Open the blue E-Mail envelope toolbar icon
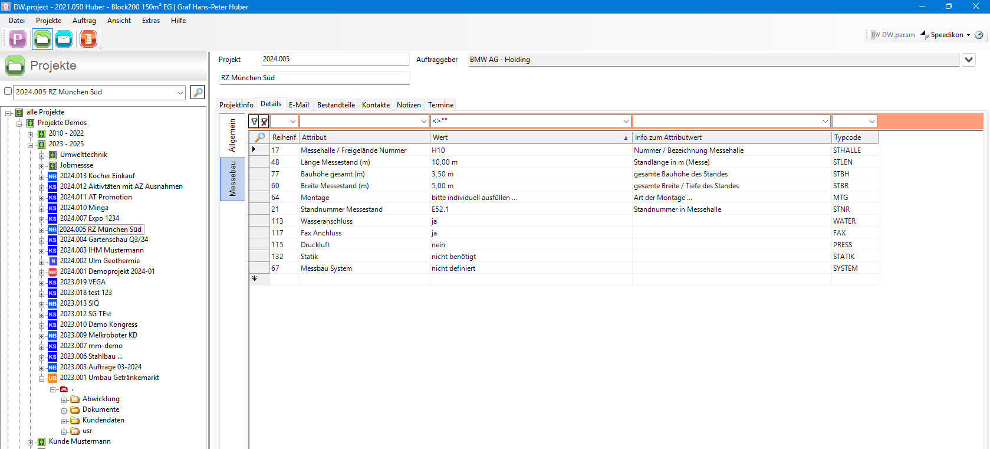The height and width of the screenshot is (449, 990). click(x=64, y=40)
